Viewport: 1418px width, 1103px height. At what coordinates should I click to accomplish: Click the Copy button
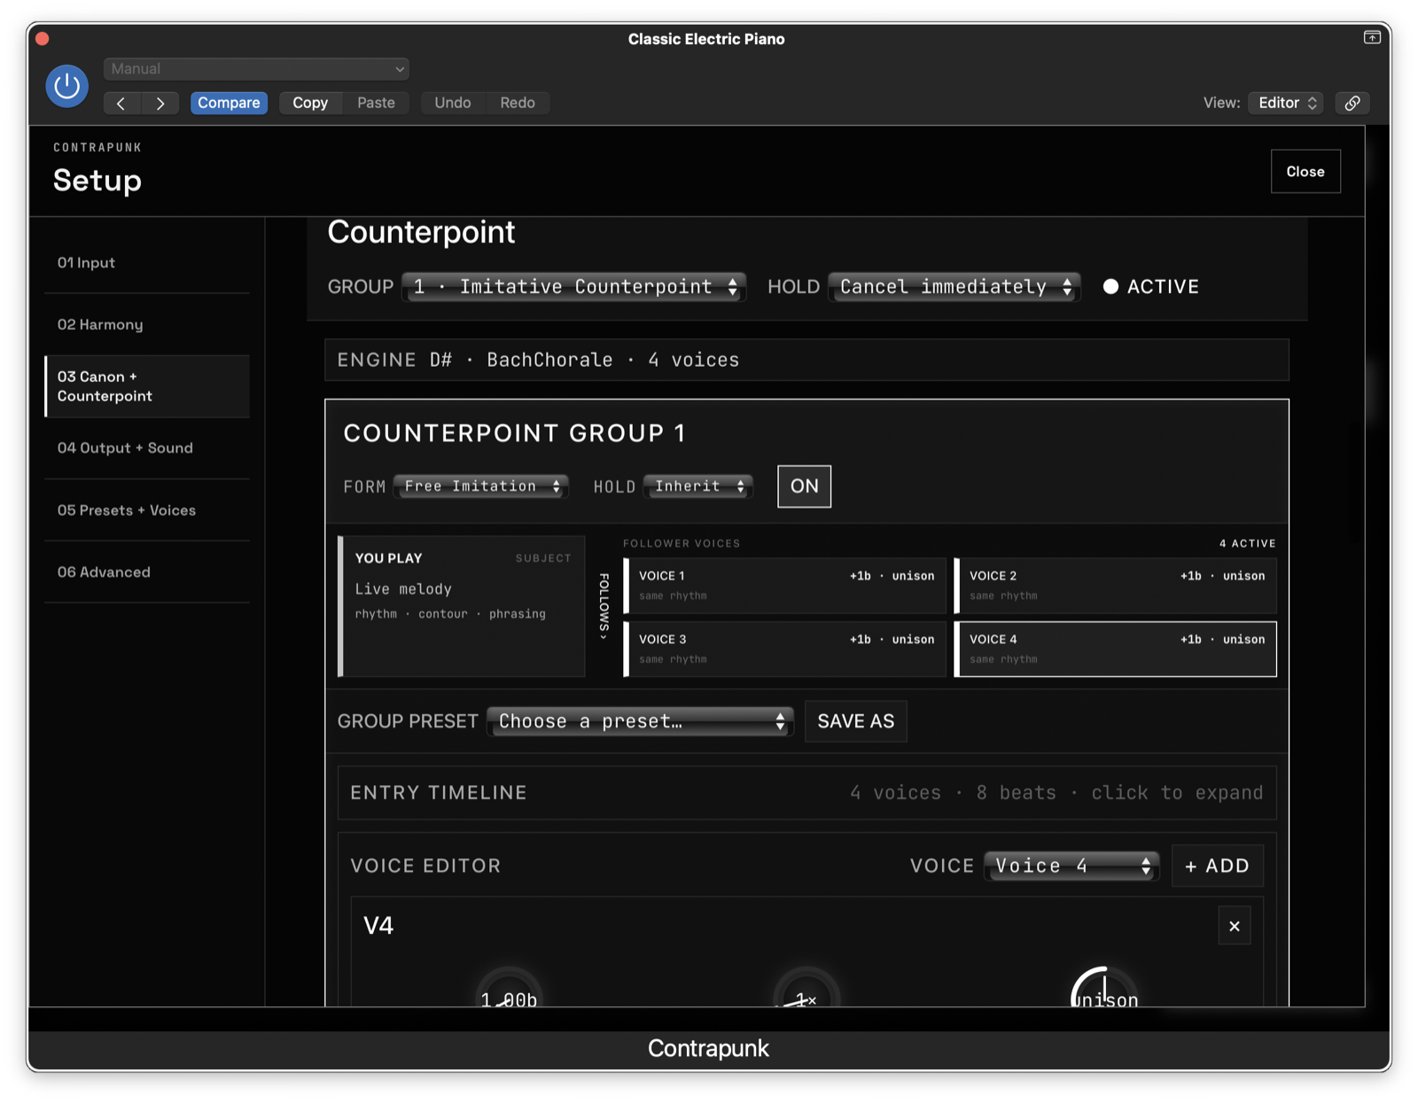click(310, 103)
